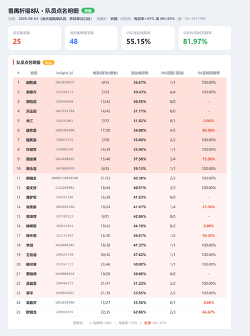
Task: Click the 42.86% cell in row 15
Action: point(140,216)
